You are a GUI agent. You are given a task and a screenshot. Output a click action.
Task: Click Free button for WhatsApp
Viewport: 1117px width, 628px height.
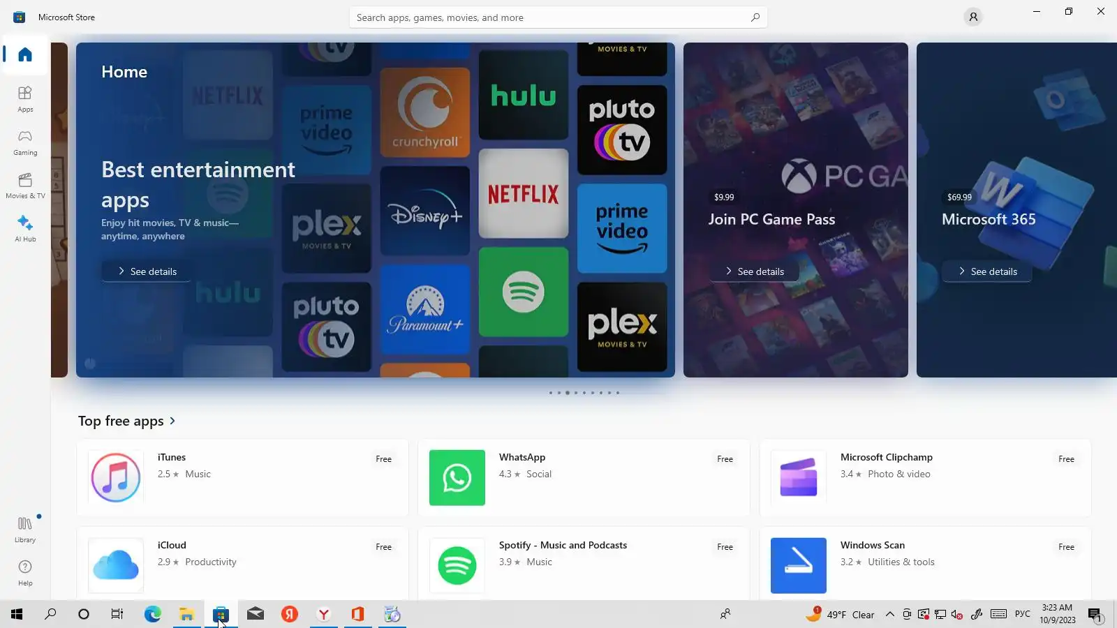(x=725, y=459)
